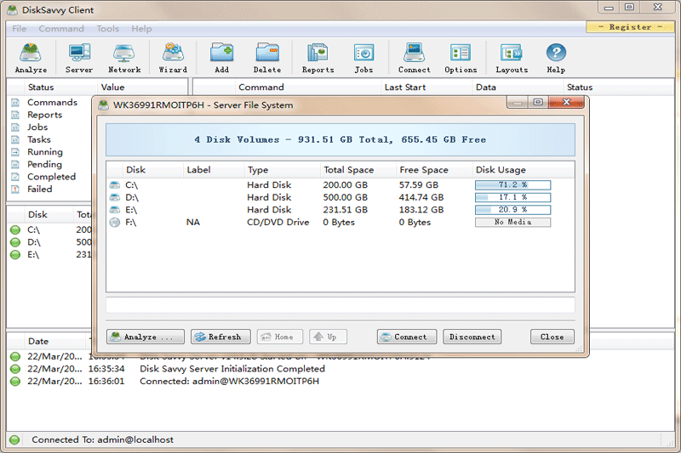Click the CD/DVD Drive type cell
681x453 pixels.
tap(278, 223)
